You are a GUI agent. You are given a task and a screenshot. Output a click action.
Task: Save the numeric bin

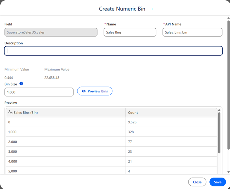pos(218,182)
